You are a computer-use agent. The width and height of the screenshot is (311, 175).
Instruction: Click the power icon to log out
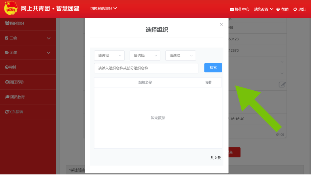[x=295, y=9]
